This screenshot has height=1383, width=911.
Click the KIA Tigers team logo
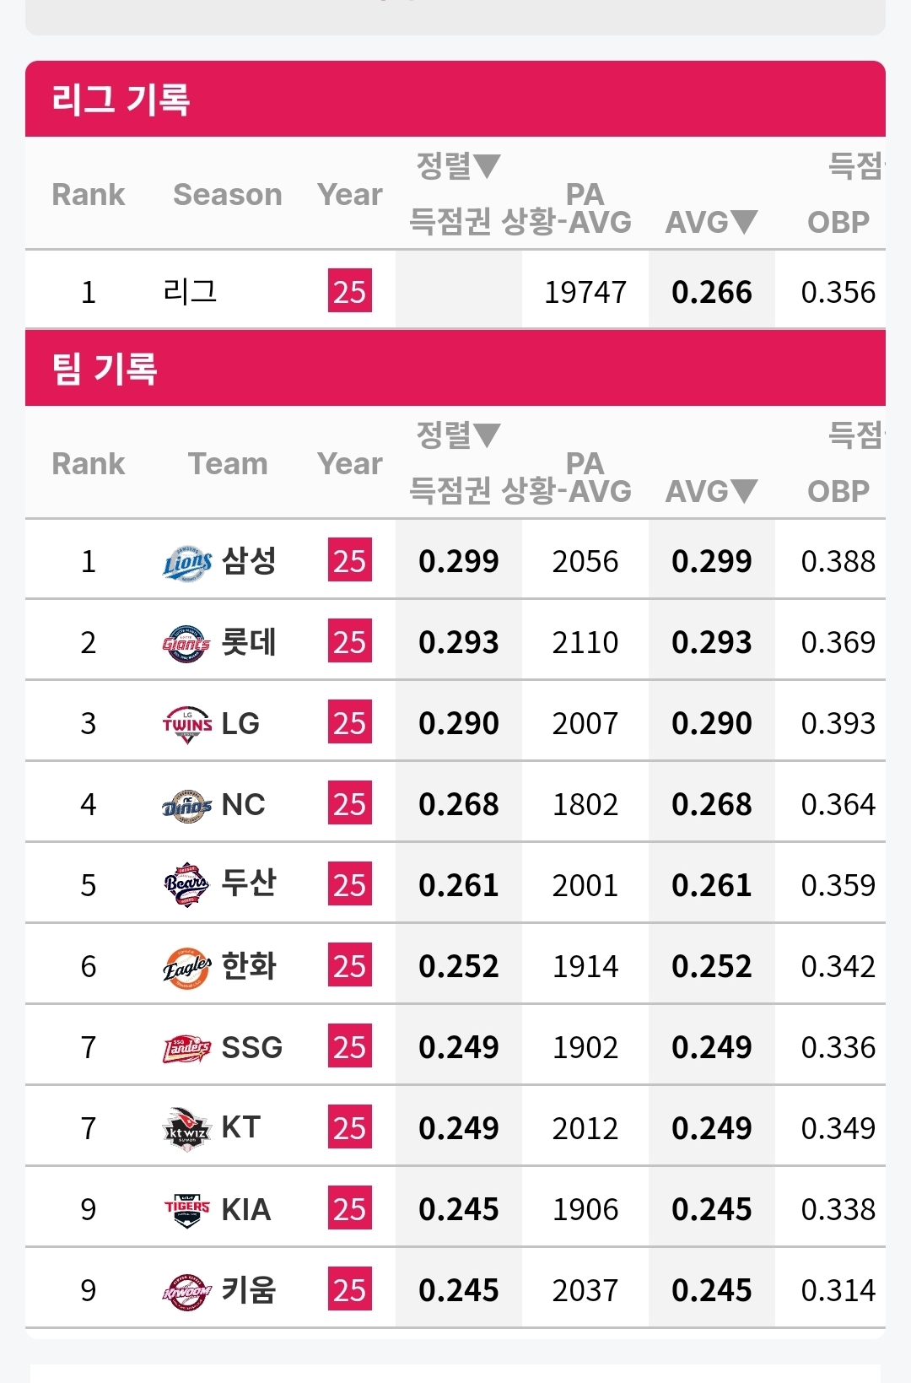(x=186, y=1209)
